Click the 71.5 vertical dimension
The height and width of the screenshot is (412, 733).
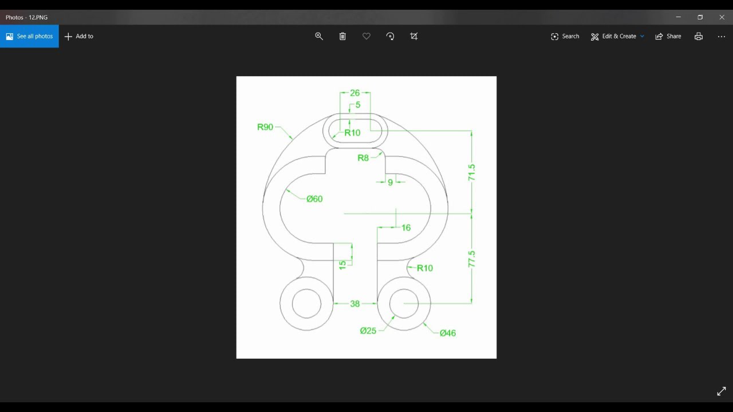(x=472, y=172)
